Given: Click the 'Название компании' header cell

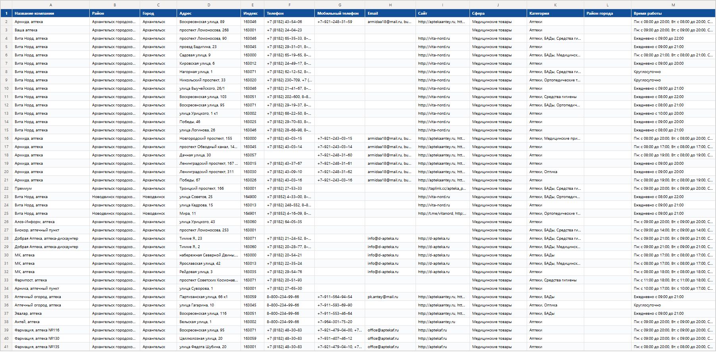Looking at the screenshot, I should 51,13.
